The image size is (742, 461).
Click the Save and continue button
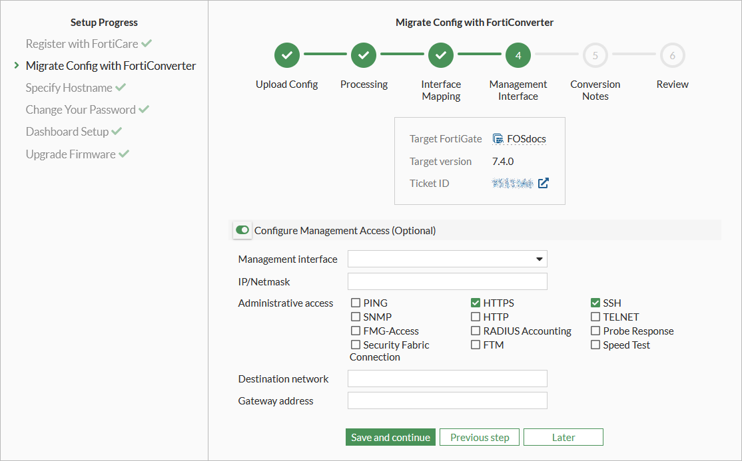click(390, 437)
